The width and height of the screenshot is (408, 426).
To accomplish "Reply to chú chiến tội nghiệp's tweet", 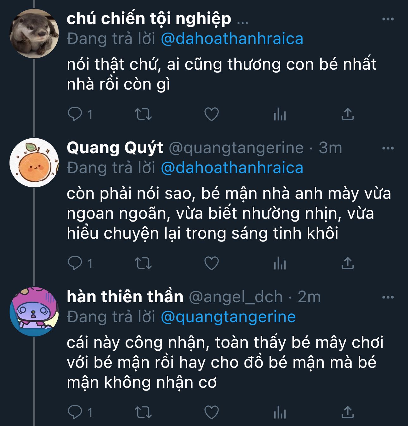I will tap(75, 114).
